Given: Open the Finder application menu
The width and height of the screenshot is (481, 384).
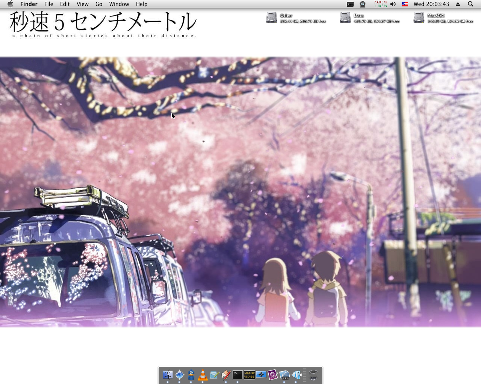Looking at the screenshot, I should tap(29, 4).
